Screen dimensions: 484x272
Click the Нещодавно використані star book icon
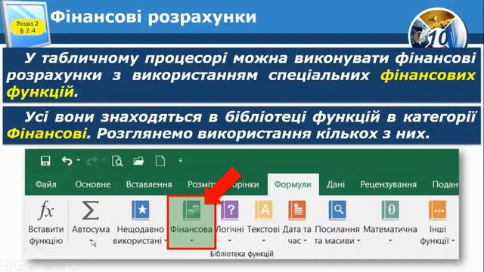(141, 210)
